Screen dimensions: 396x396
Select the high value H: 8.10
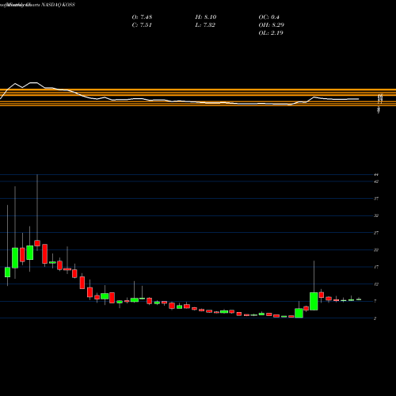(206, 17)
